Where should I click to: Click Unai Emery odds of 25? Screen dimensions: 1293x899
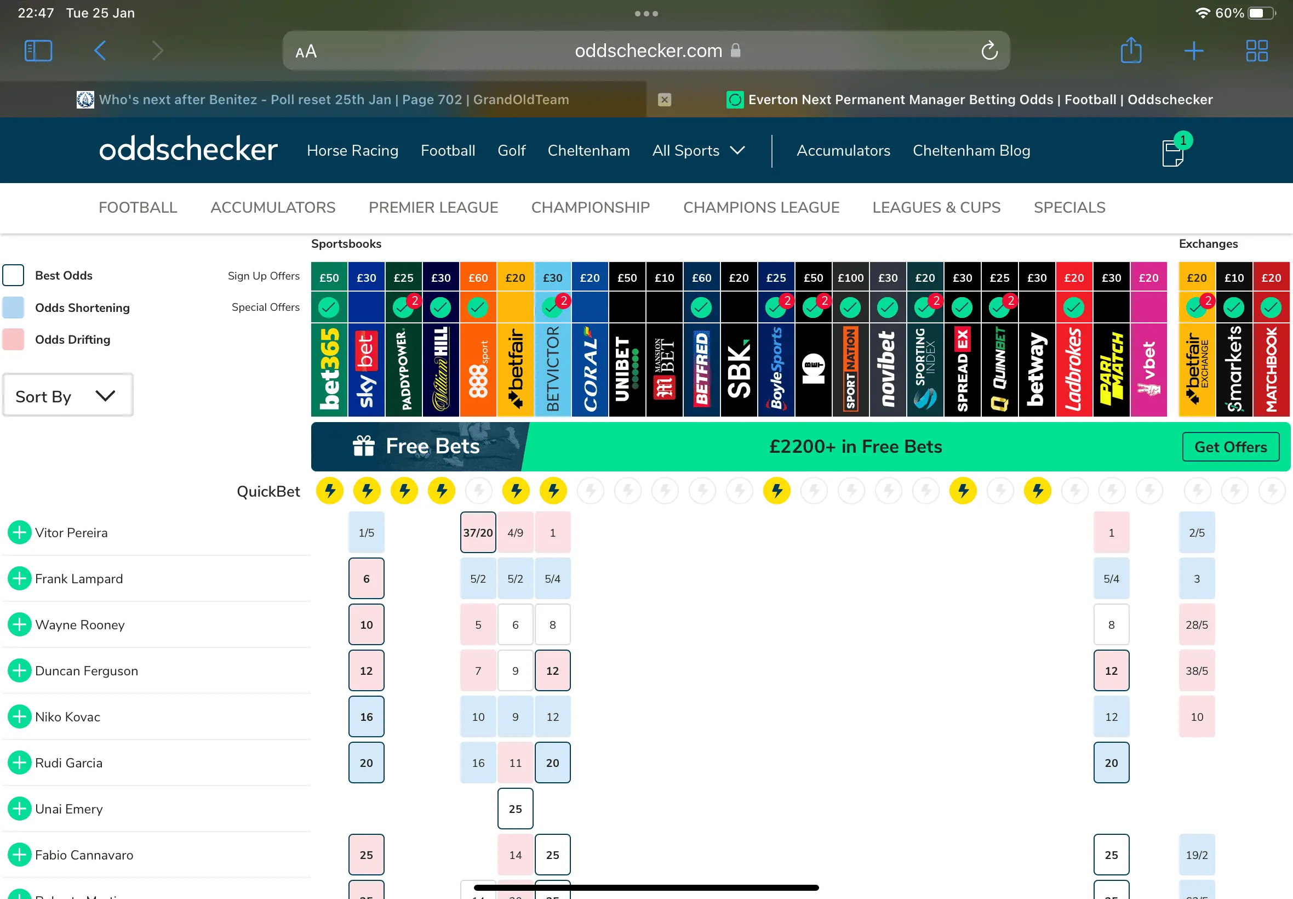point(515,809)
